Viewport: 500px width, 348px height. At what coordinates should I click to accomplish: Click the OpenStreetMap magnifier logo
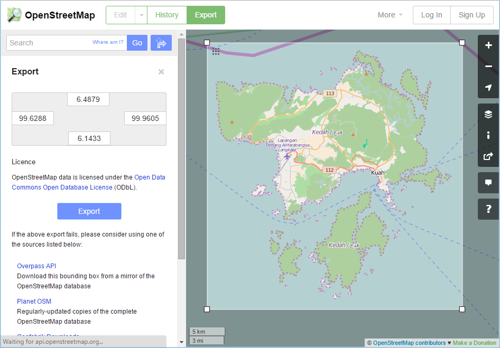pos(14,15)
